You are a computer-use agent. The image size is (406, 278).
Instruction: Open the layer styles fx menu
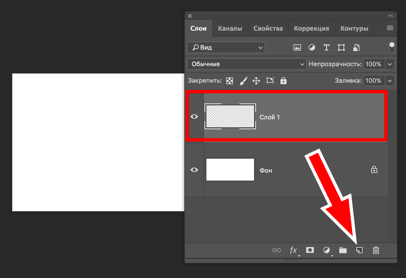pos(293,250)
